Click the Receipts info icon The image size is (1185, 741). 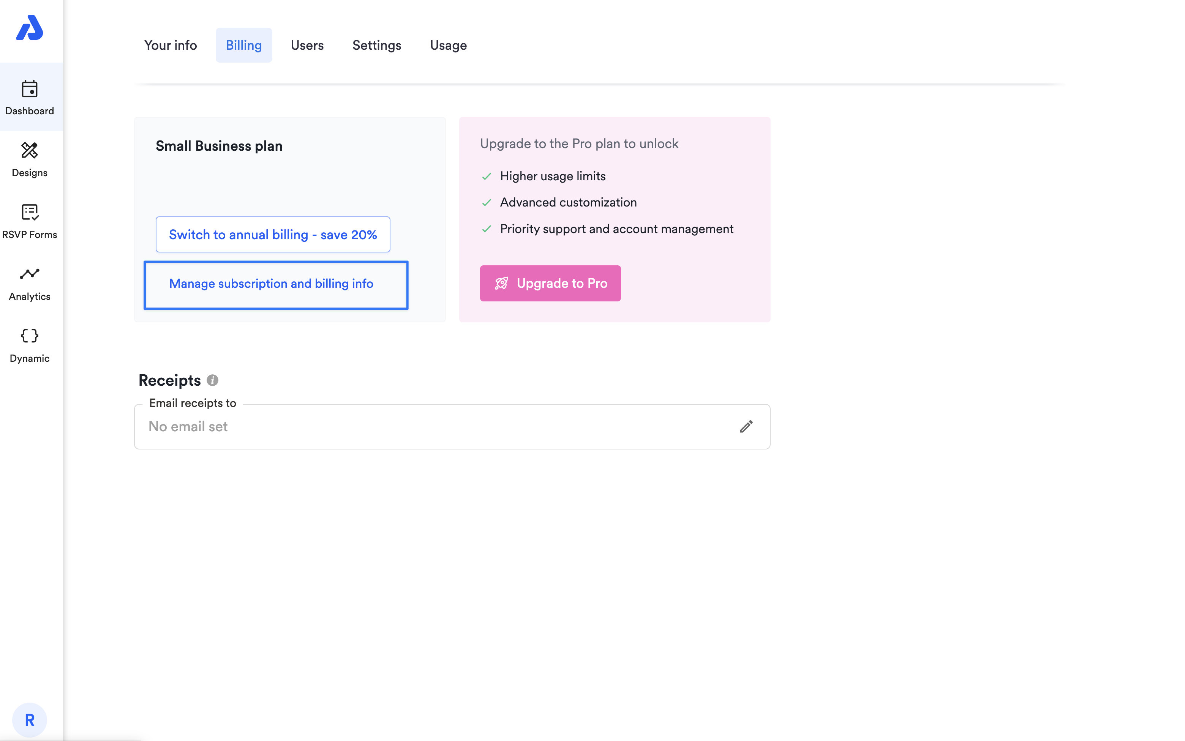(212, 380)
